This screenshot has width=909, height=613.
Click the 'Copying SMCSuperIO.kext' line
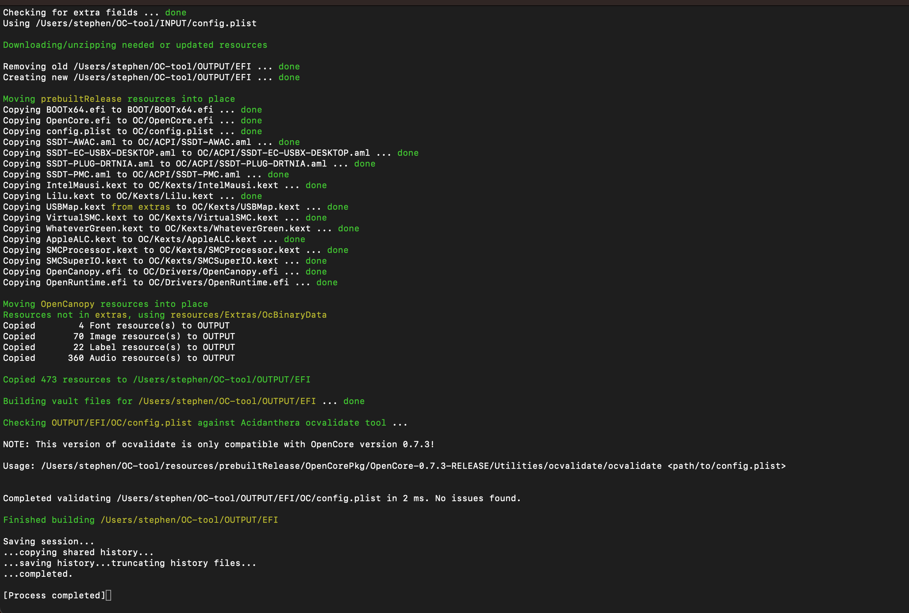click(165, 261)
